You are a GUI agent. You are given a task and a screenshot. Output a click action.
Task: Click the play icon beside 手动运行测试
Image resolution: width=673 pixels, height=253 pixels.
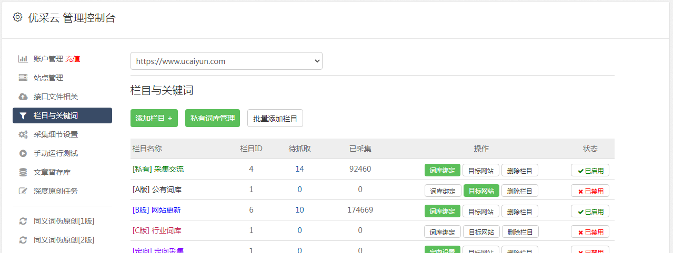point(23,153)
